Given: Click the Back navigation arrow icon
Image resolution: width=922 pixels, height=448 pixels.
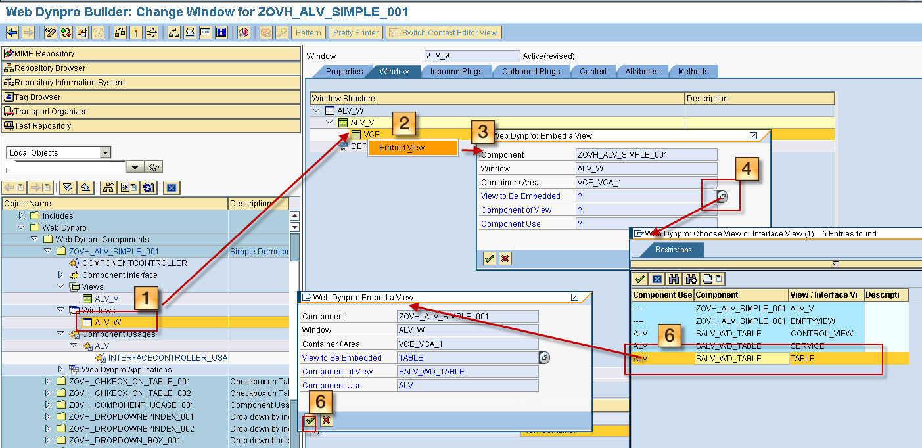Looking at the screenshot, I should coord(11,32).
